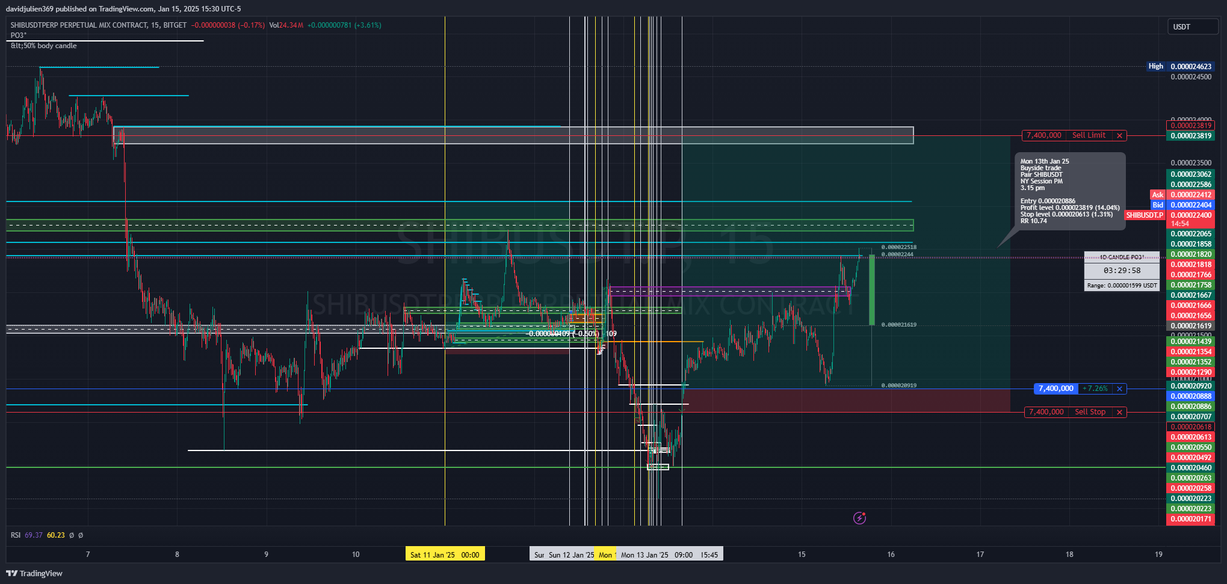Click the SHIBUSDT.P last price label
Image resolution: width=1227 pixels, height=584 pixels.
[1145, 215]
